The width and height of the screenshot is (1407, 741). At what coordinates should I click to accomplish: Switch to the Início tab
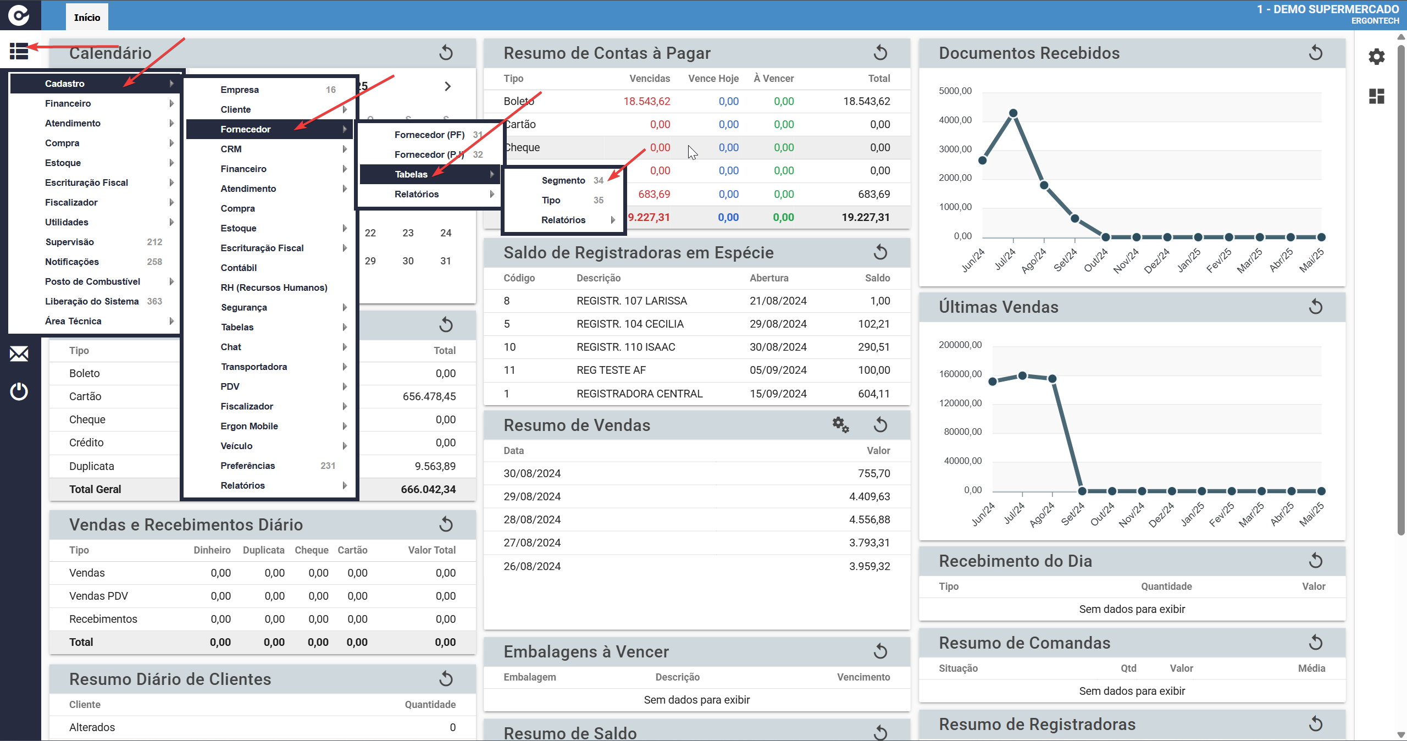[x=87, y=17]
